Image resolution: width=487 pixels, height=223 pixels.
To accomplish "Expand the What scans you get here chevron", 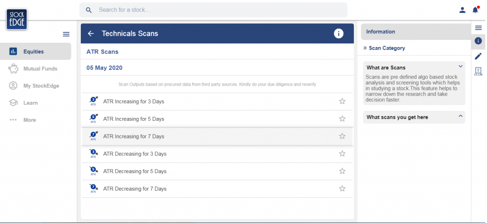I will (x=460, y=116).
